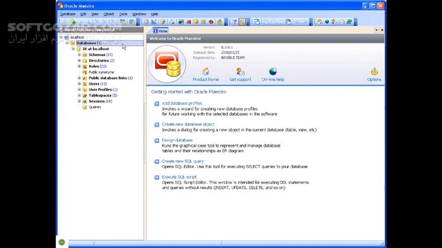Click the house icon in the top toolbar

pyautogui.click(x=319, y=22)
